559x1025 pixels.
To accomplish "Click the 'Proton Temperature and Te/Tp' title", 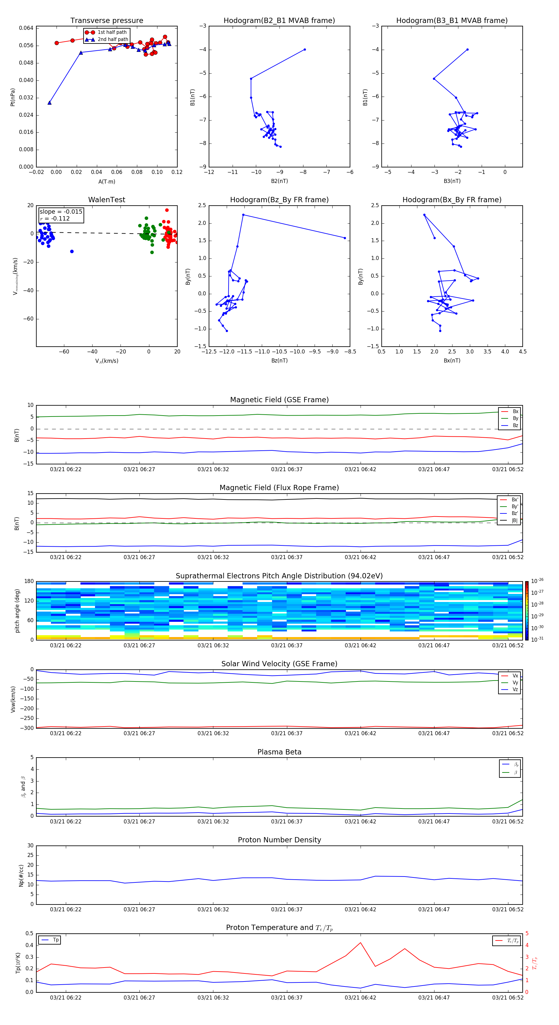I will pyautogui.click(x=279, y=928).
